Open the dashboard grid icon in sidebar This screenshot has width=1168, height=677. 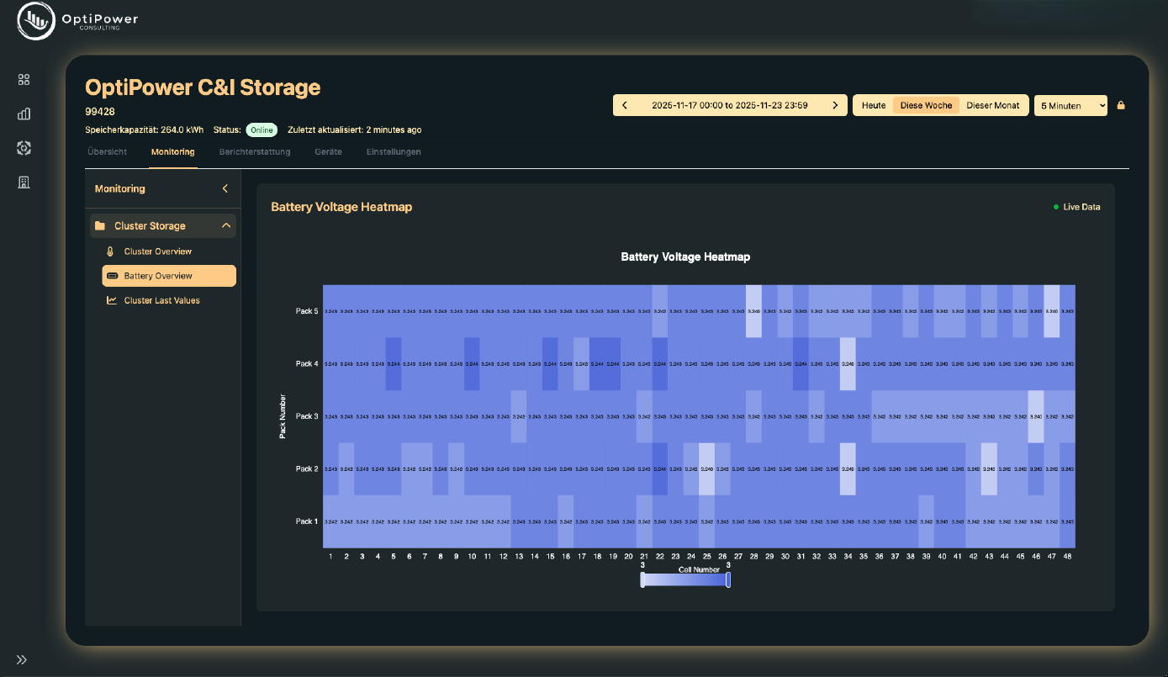24,79
